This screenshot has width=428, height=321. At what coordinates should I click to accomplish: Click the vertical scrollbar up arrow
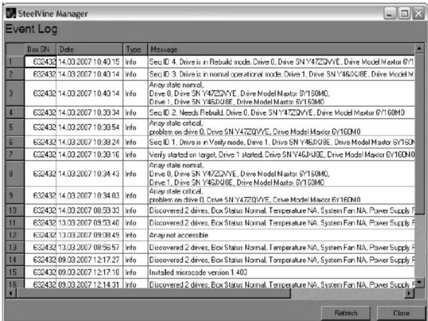click(419, 49)
